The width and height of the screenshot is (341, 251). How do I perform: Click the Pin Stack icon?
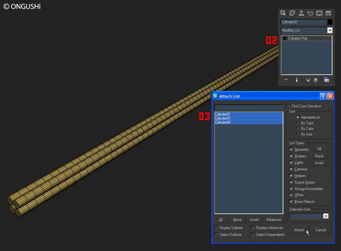pos(286,80)
